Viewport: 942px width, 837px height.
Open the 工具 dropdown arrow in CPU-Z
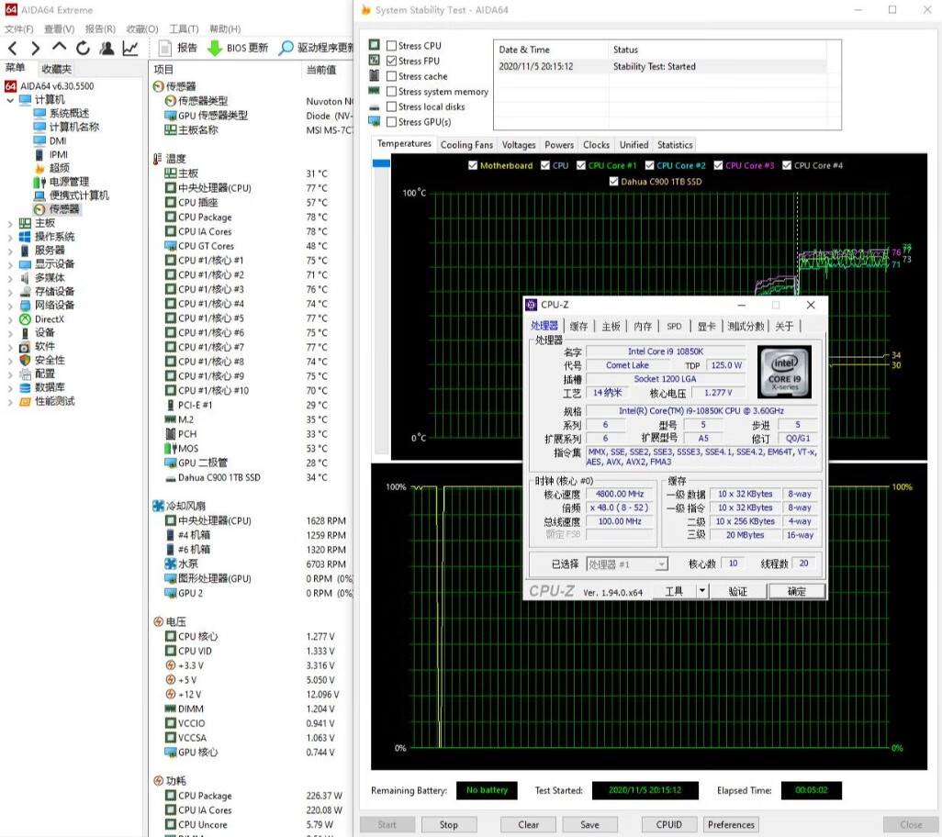[x=701, y=591]
